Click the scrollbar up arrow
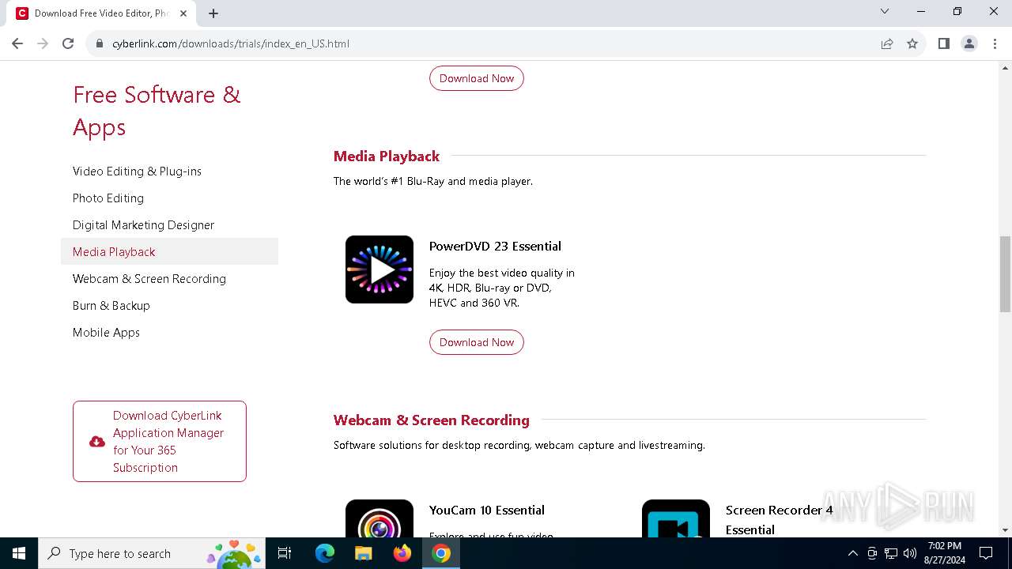Viewport: 1012px width, 569px height. click(x=1005, y=68)
